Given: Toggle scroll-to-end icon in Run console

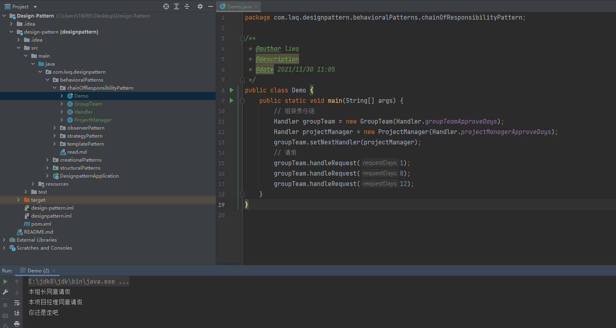Looking at the screenshot, I should click(x=17, y=313).
